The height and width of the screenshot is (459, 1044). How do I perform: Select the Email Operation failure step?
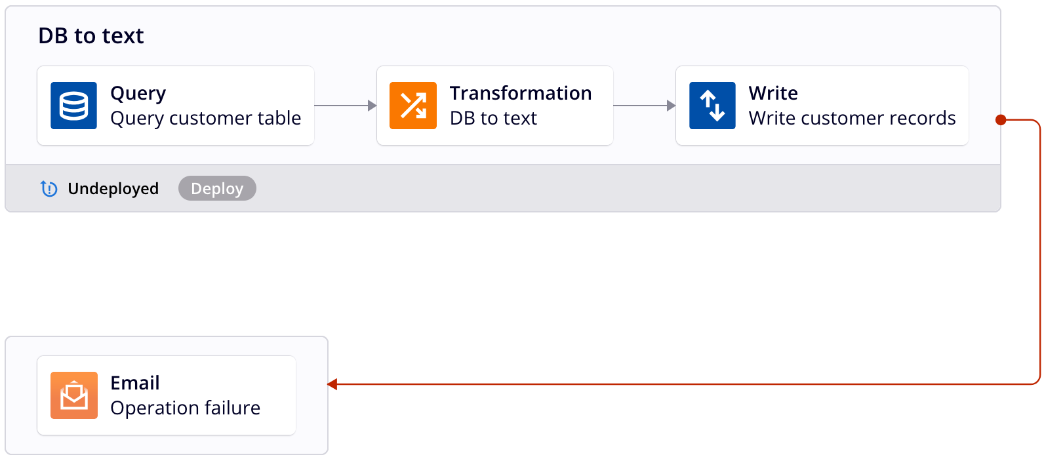pyautogui.click(x=167, y=395)
